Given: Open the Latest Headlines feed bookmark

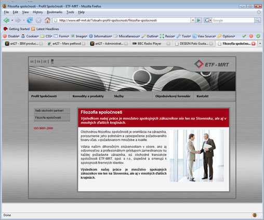Looking at the screenshot, I should [45, 29].
